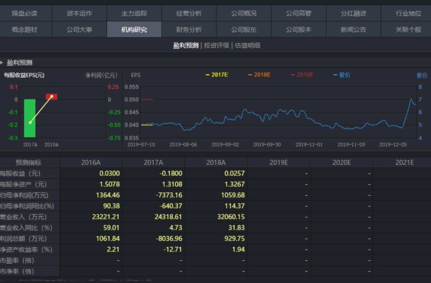
Task: Collapse the 盈利预测 section triangle
Action: [2, 63]
